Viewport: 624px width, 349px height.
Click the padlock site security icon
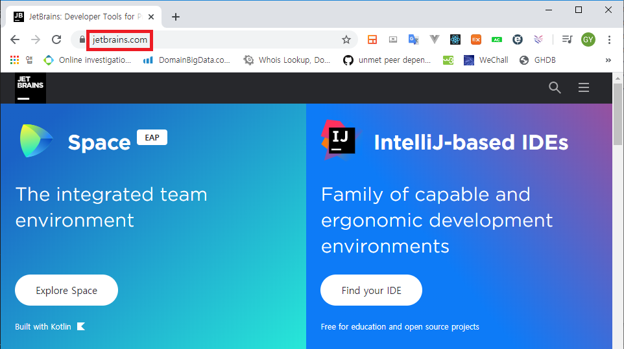82,39
